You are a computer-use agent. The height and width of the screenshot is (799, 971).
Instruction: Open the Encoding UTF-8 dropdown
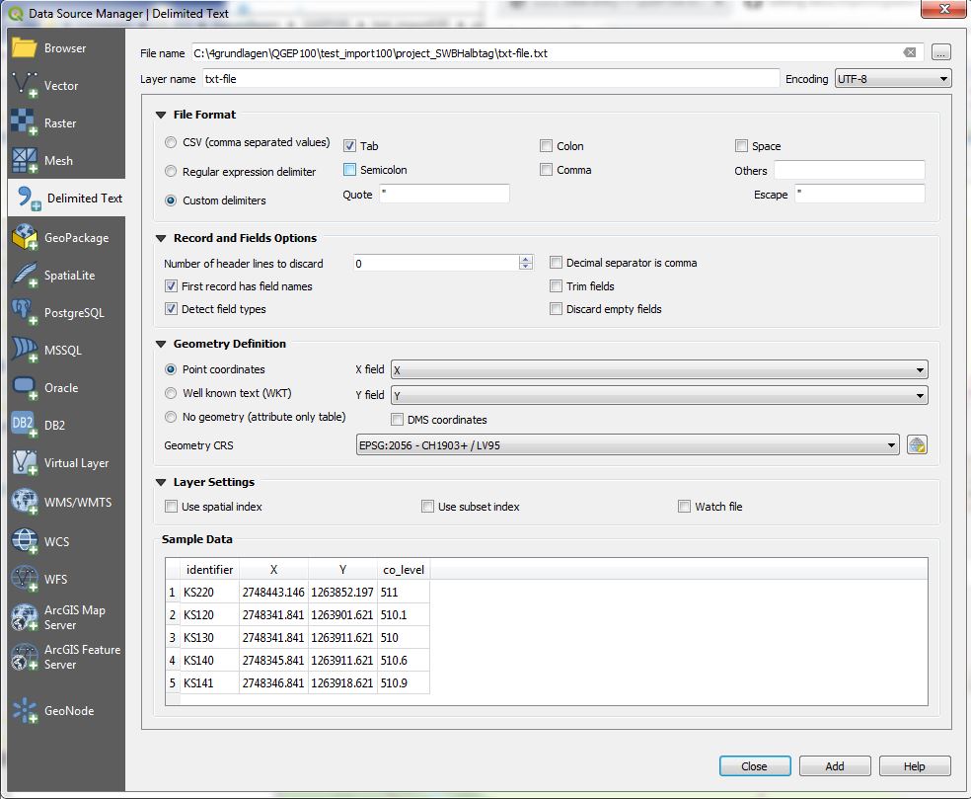click(x=892, y=79)
